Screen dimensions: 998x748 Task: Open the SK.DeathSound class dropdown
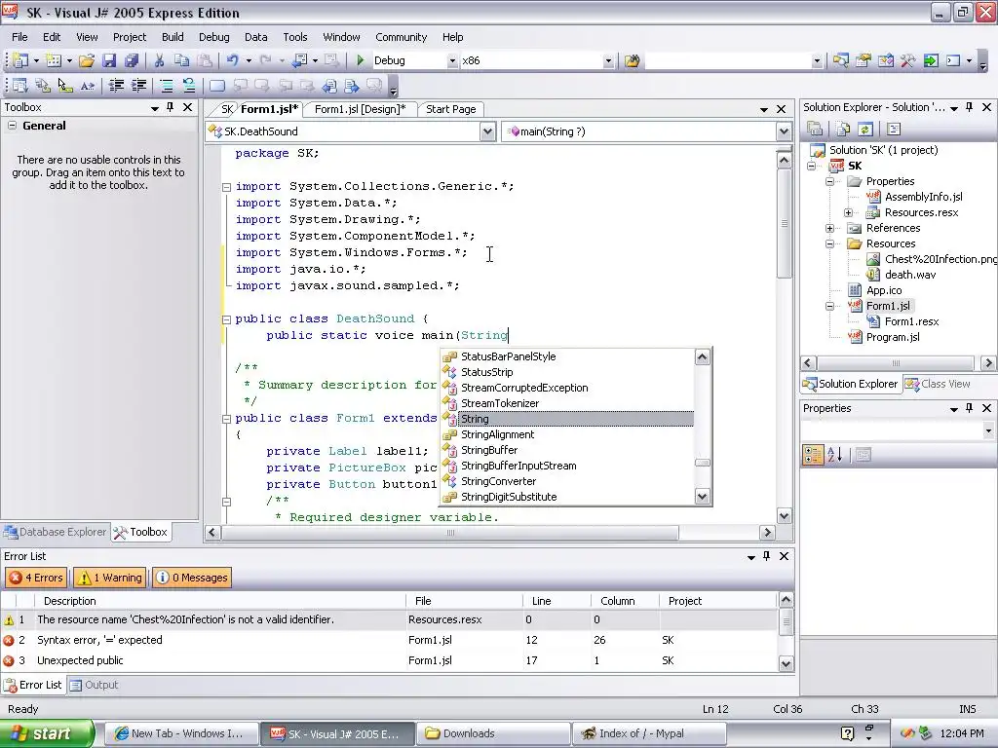487,131
